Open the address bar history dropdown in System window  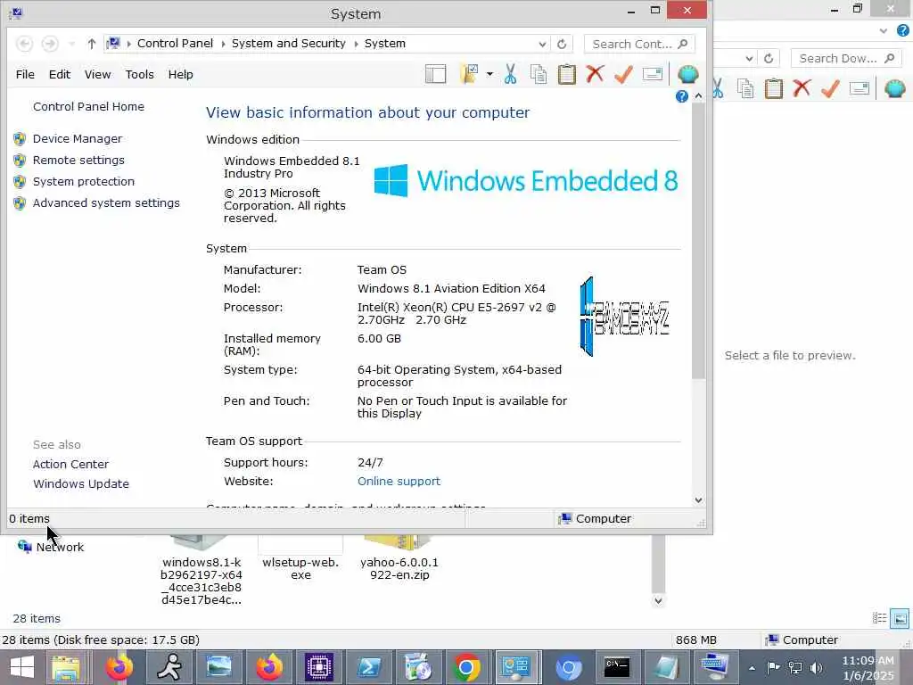[542, 45]
